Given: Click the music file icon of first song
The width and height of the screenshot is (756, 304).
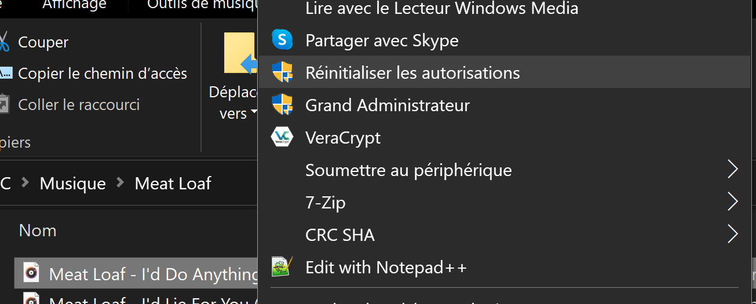Looking at the screenshot, I should pyautogui.click(x=31, y=273).
